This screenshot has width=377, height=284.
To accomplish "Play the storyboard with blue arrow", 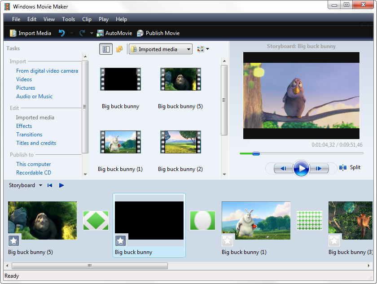I will click(61, 185).
